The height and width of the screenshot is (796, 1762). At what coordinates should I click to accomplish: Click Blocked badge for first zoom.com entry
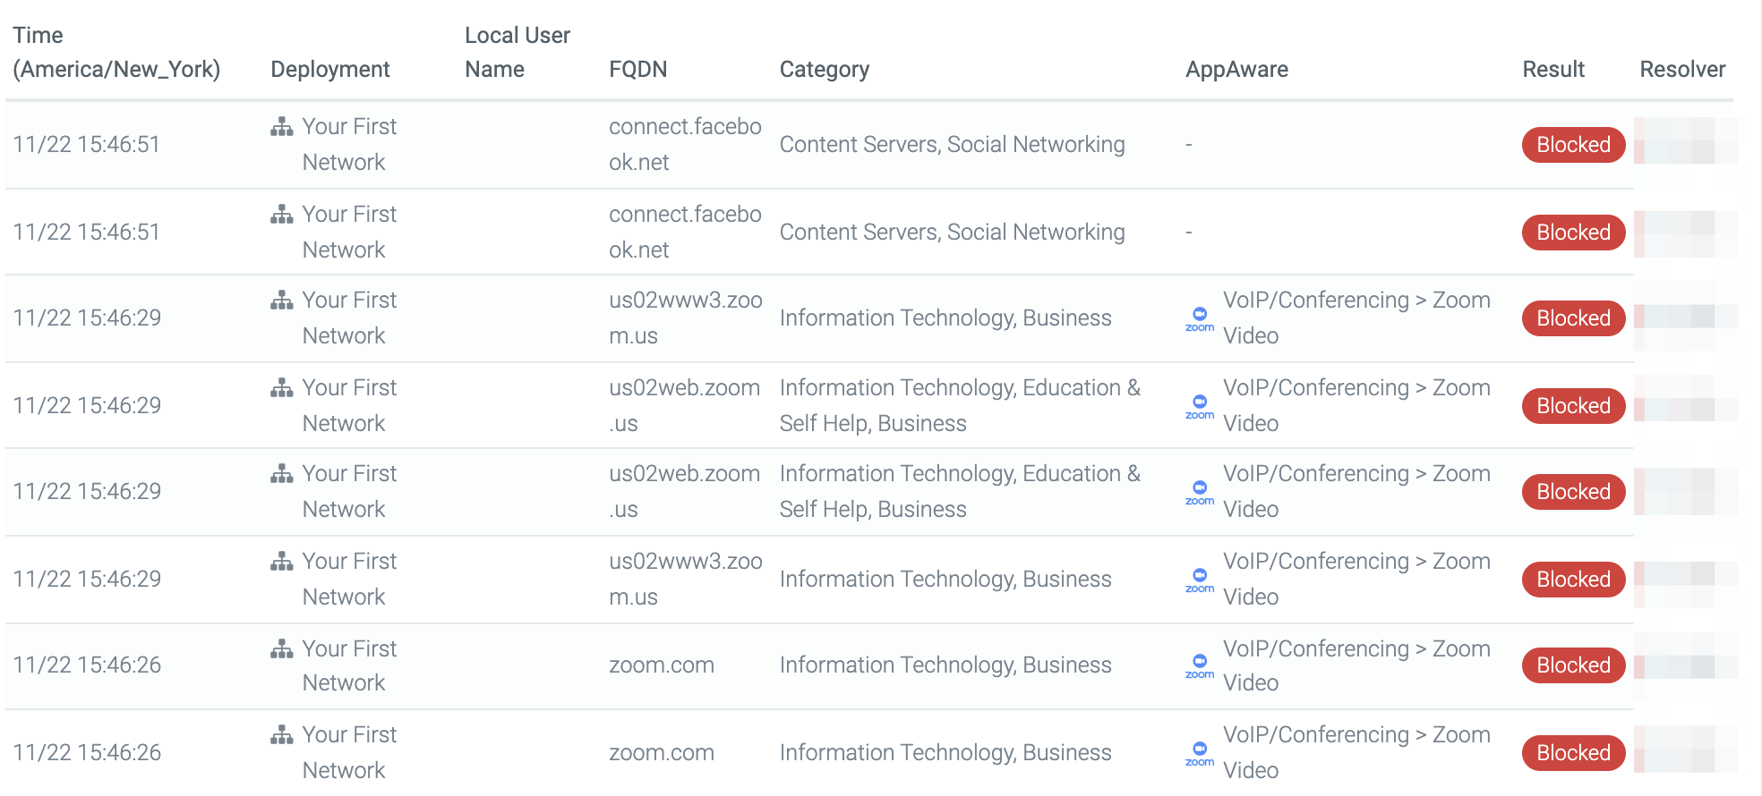(1573, 665)
